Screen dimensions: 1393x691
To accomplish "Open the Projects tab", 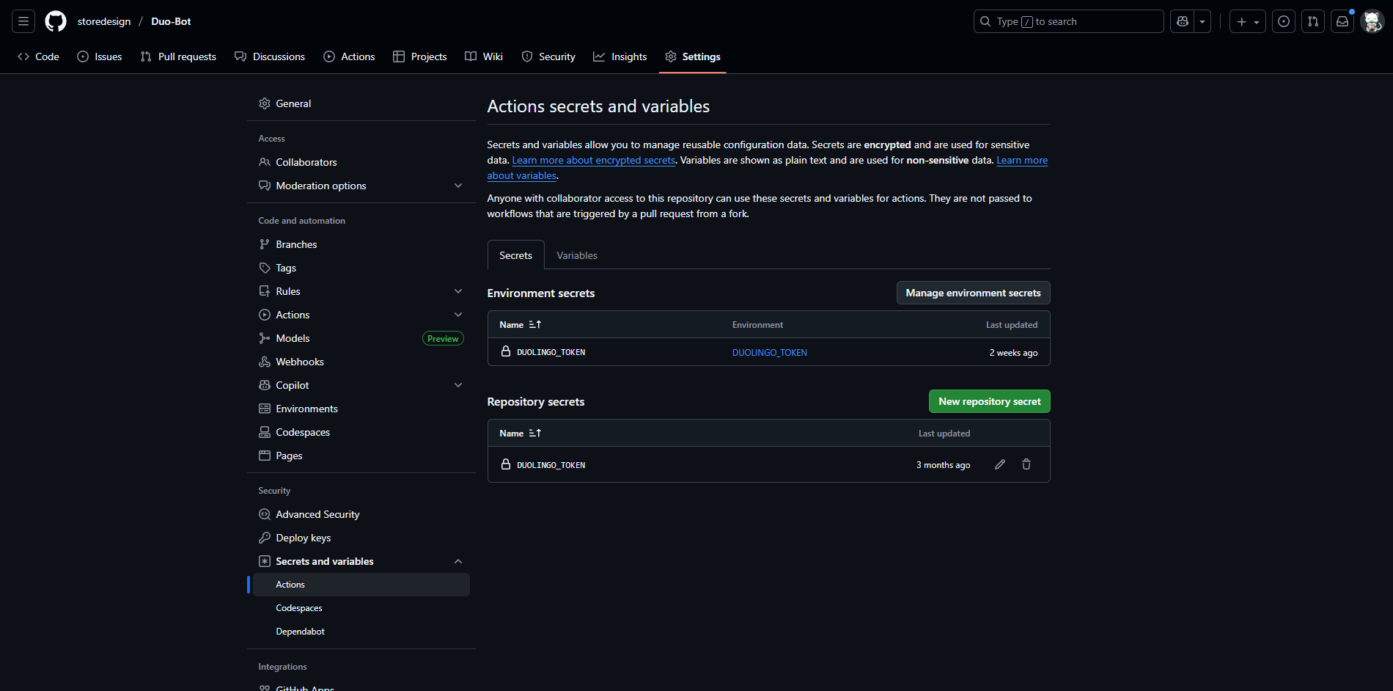I will [x=420, y=56].
